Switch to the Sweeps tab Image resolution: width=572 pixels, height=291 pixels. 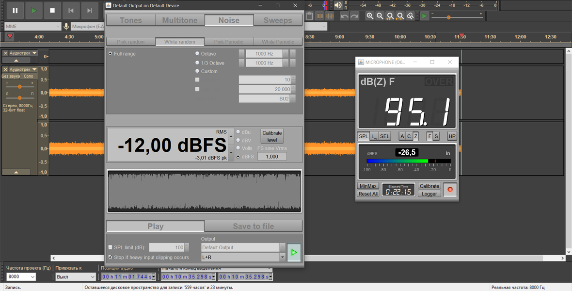tap(277, 20)
